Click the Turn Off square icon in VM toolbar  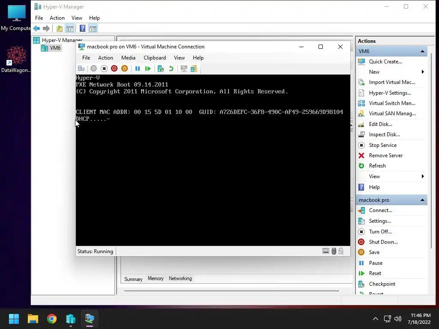click(104, 69)
